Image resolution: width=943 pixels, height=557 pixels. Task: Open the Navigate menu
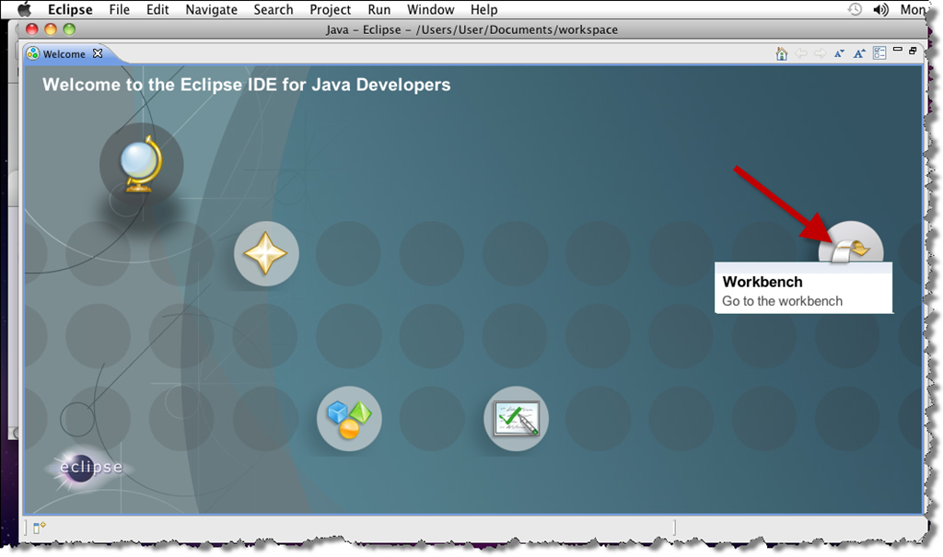click(211, 9)
